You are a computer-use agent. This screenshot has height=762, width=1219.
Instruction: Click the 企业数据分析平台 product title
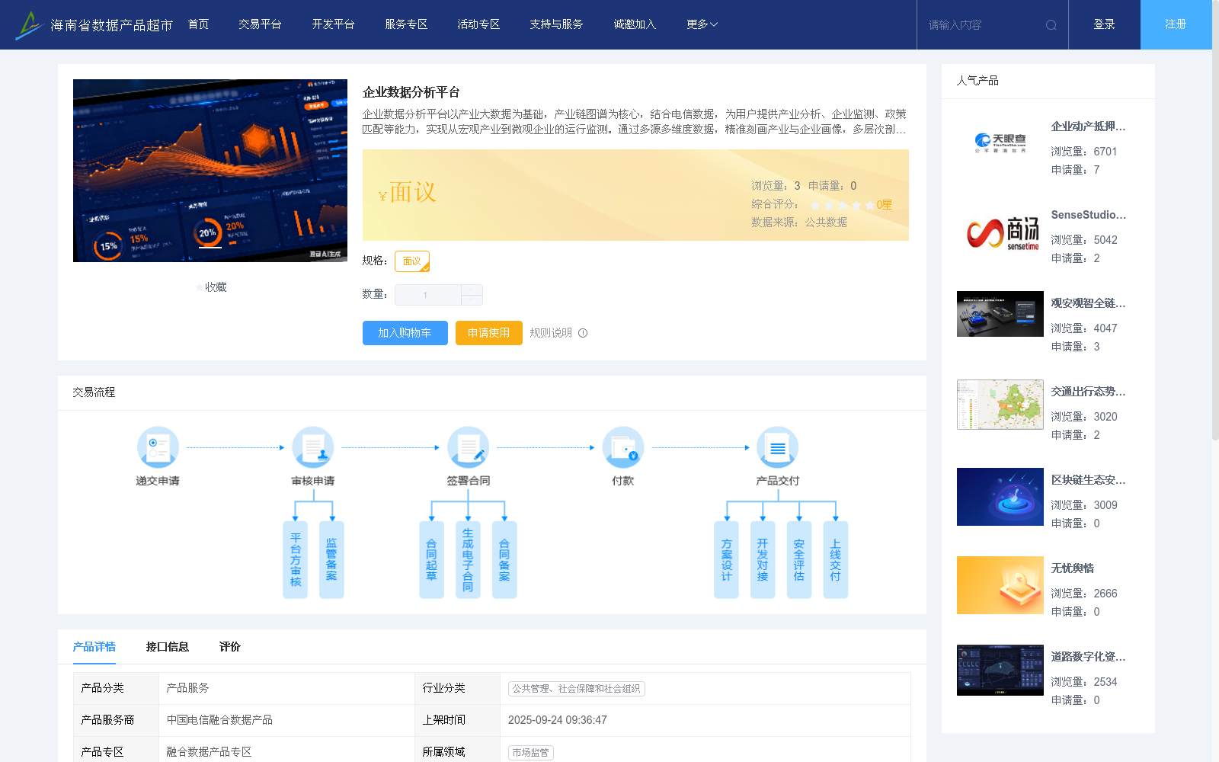tap(411, 92)
